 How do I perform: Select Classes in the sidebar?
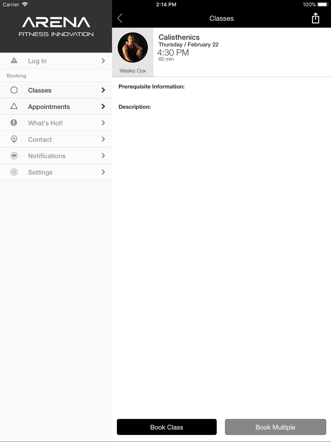[56, 90]
